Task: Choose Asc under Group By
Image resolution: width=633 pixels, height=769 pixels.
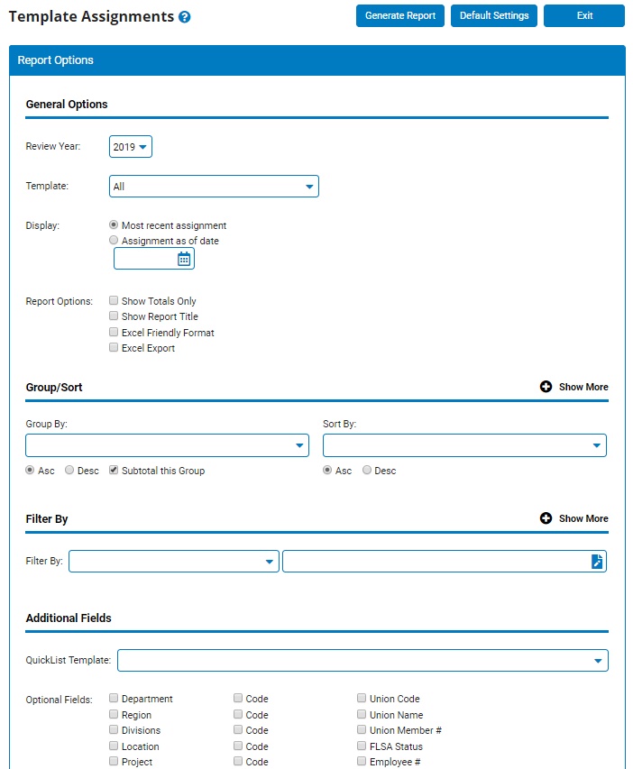Action: [x=30, y=470]
